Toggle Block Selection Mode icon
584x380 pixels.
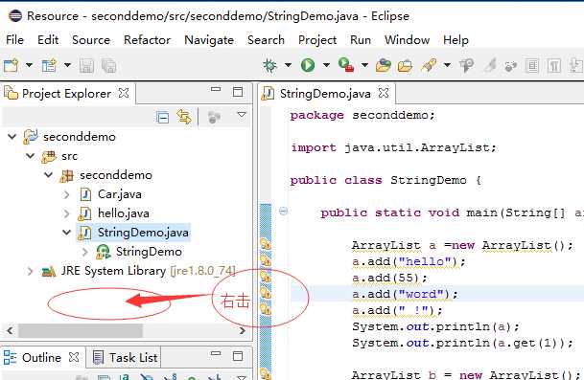[532, 66]
